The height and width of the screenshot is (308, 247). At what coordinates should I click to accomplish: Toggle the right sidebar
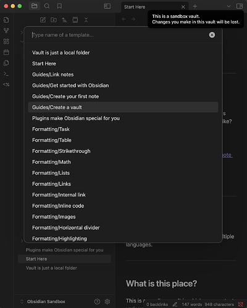[240, 6]
